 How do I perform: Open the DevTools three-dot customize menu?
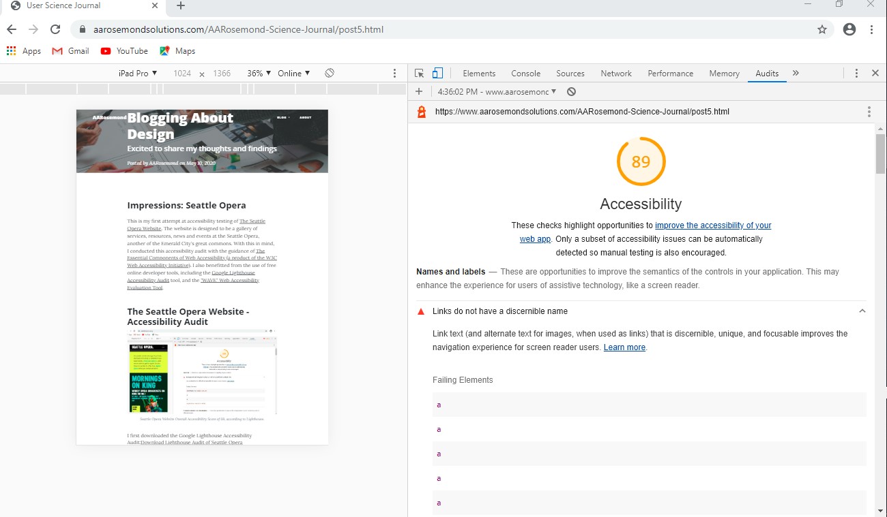[x=856, y=73]
